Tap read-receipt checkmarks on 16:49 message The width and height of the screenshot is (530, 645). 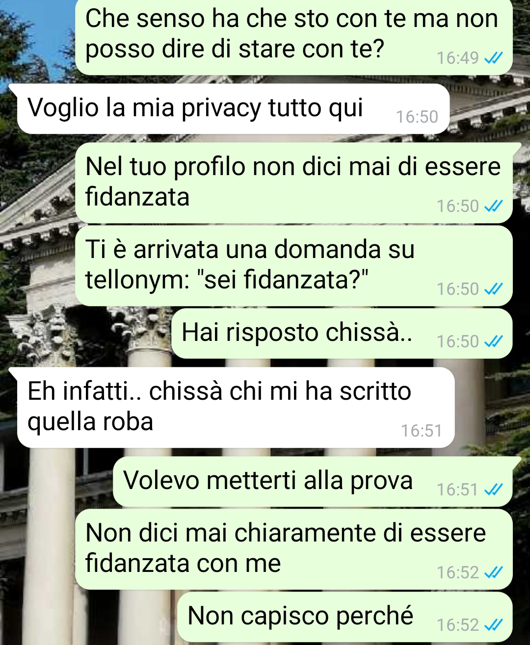click(493, 58)
